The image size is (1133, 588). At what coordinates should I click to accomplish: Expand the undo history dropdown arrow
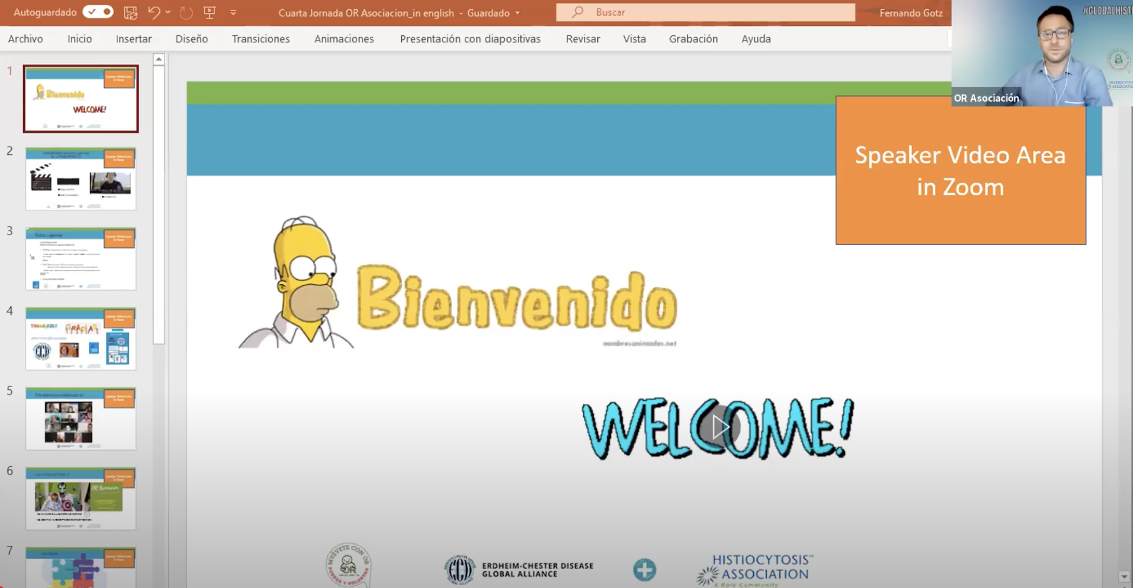click(168, 12)
